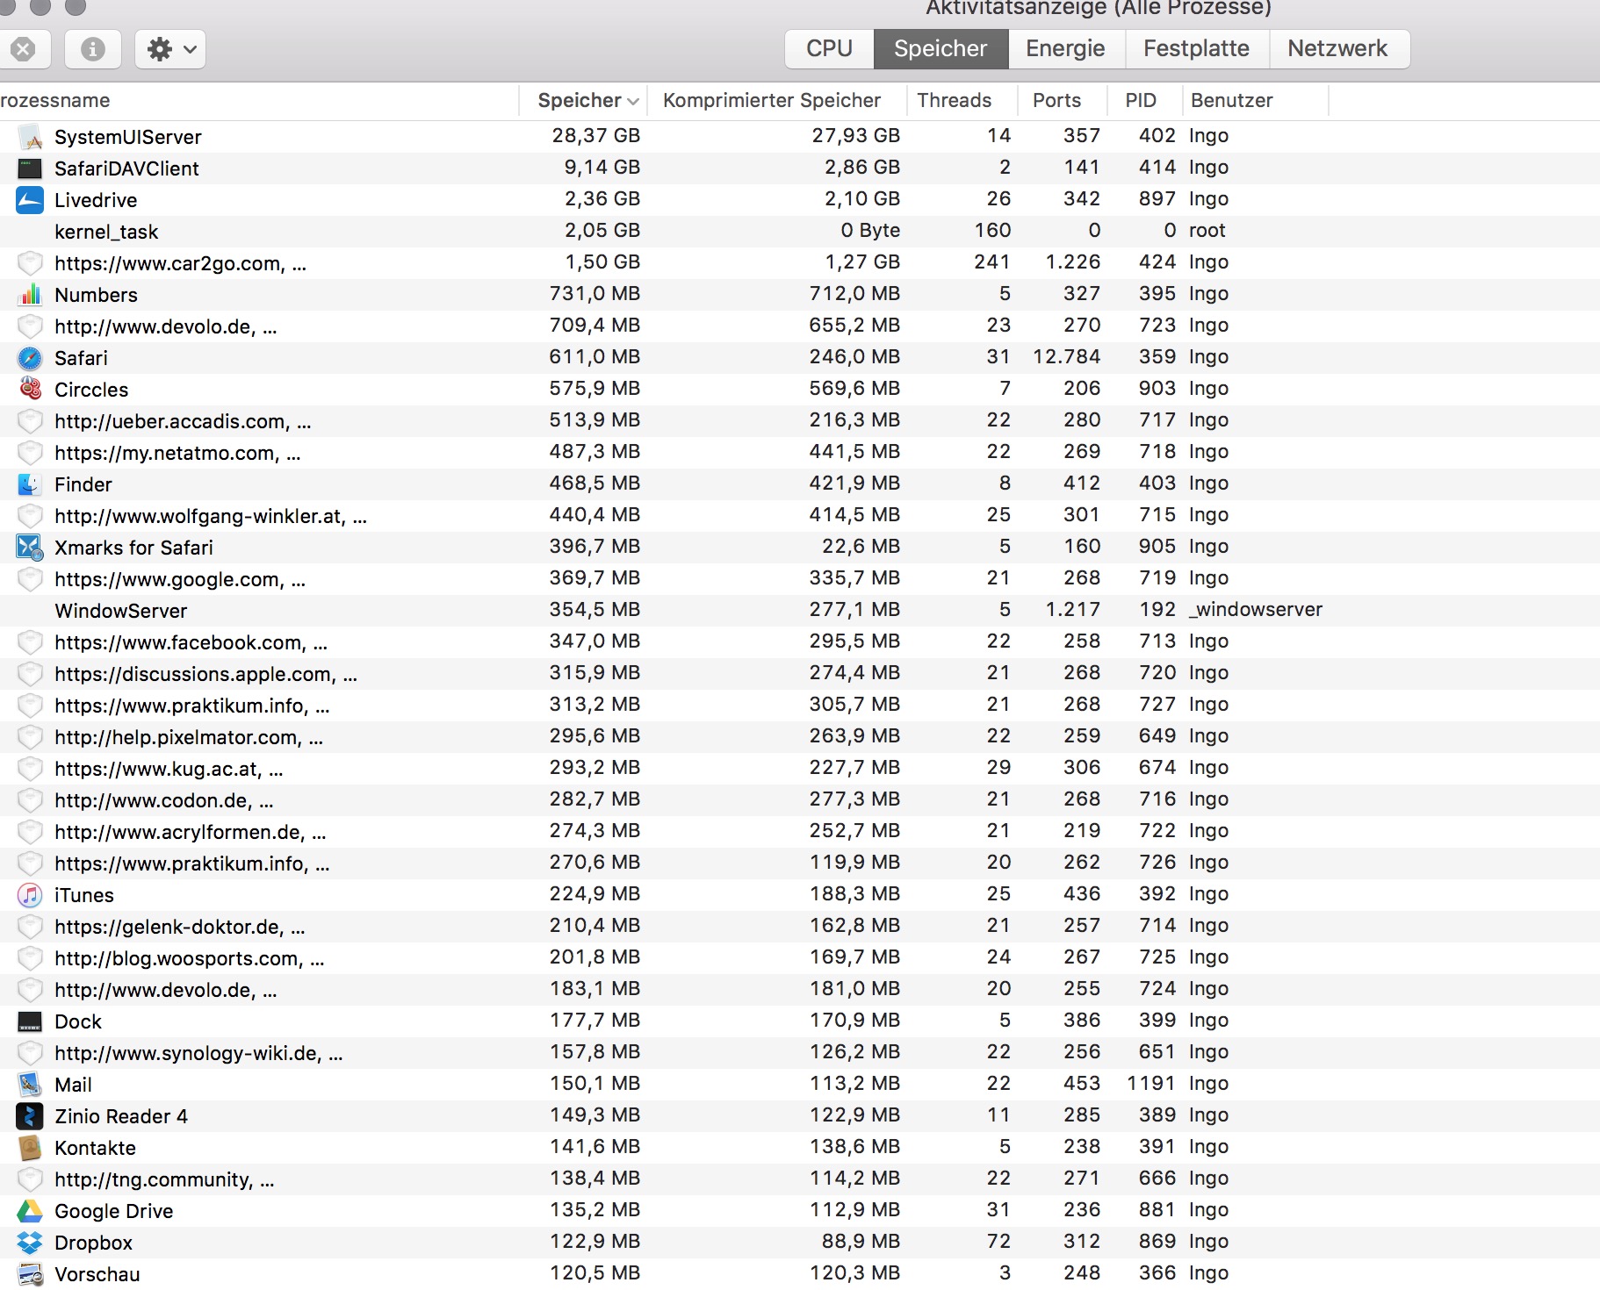Select the SafariDAVClient process icon
The height and width of the screenshot is (1290, 1600).
pos(30,168)
